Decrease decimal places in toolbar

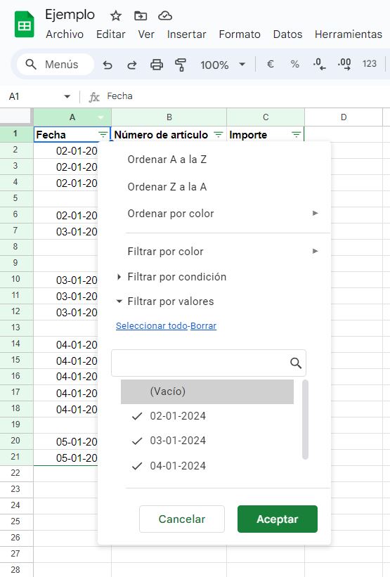pos(319,65)
